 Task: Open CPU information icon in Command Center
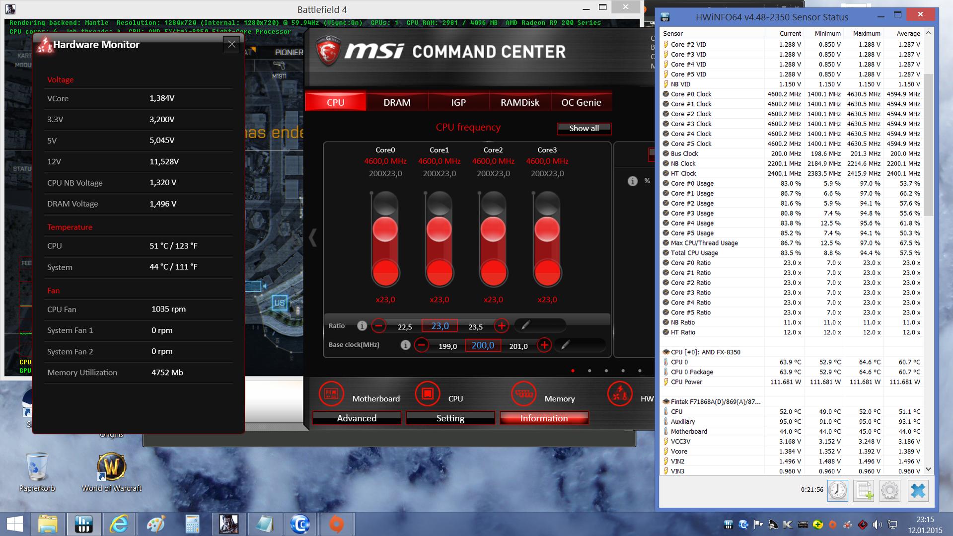tap(428, 394)
